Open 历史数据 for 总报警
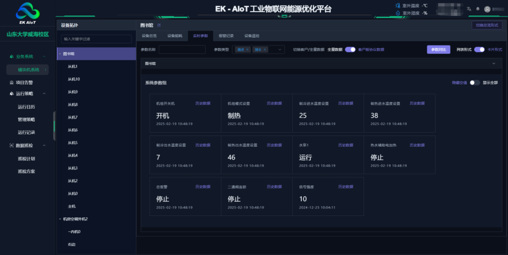 coord(203,187)
